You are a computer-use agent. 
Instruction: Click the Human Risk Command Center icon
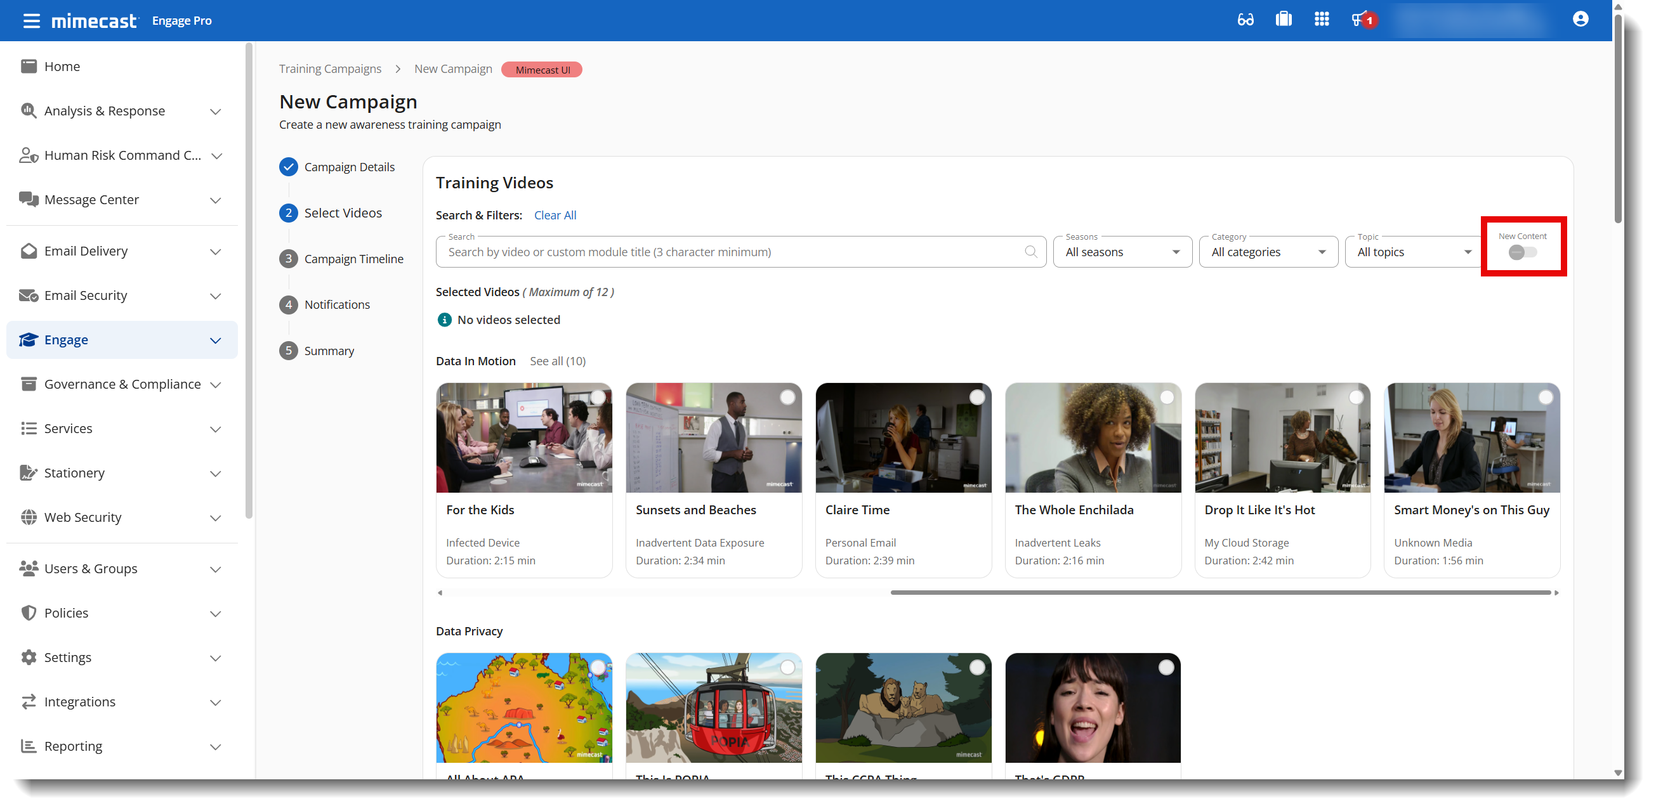click(29, 155)
